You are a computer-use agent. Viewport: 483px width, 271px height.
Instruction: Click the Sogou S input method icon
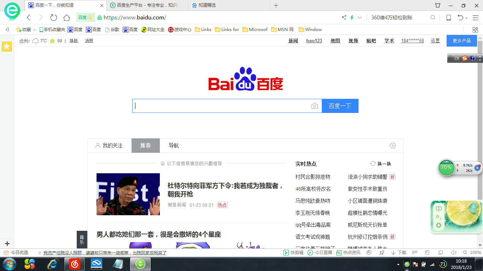[465, 58]
